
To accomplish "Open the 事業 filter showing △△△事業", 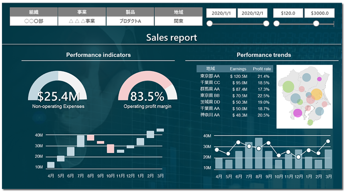I will point(82,21).
